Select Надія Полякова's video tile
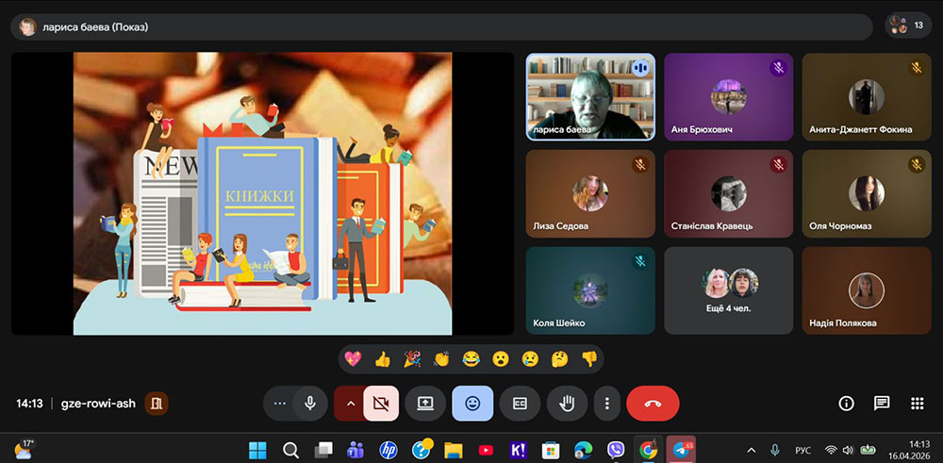This screenshot has height=463, width=943. click(x=866, y=290)
